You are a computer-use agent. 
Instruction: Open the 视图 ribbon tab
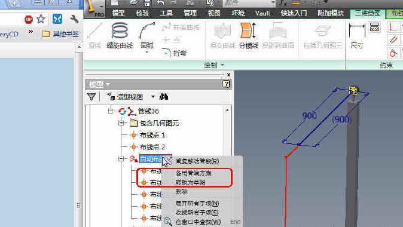(x=214, y=13)
